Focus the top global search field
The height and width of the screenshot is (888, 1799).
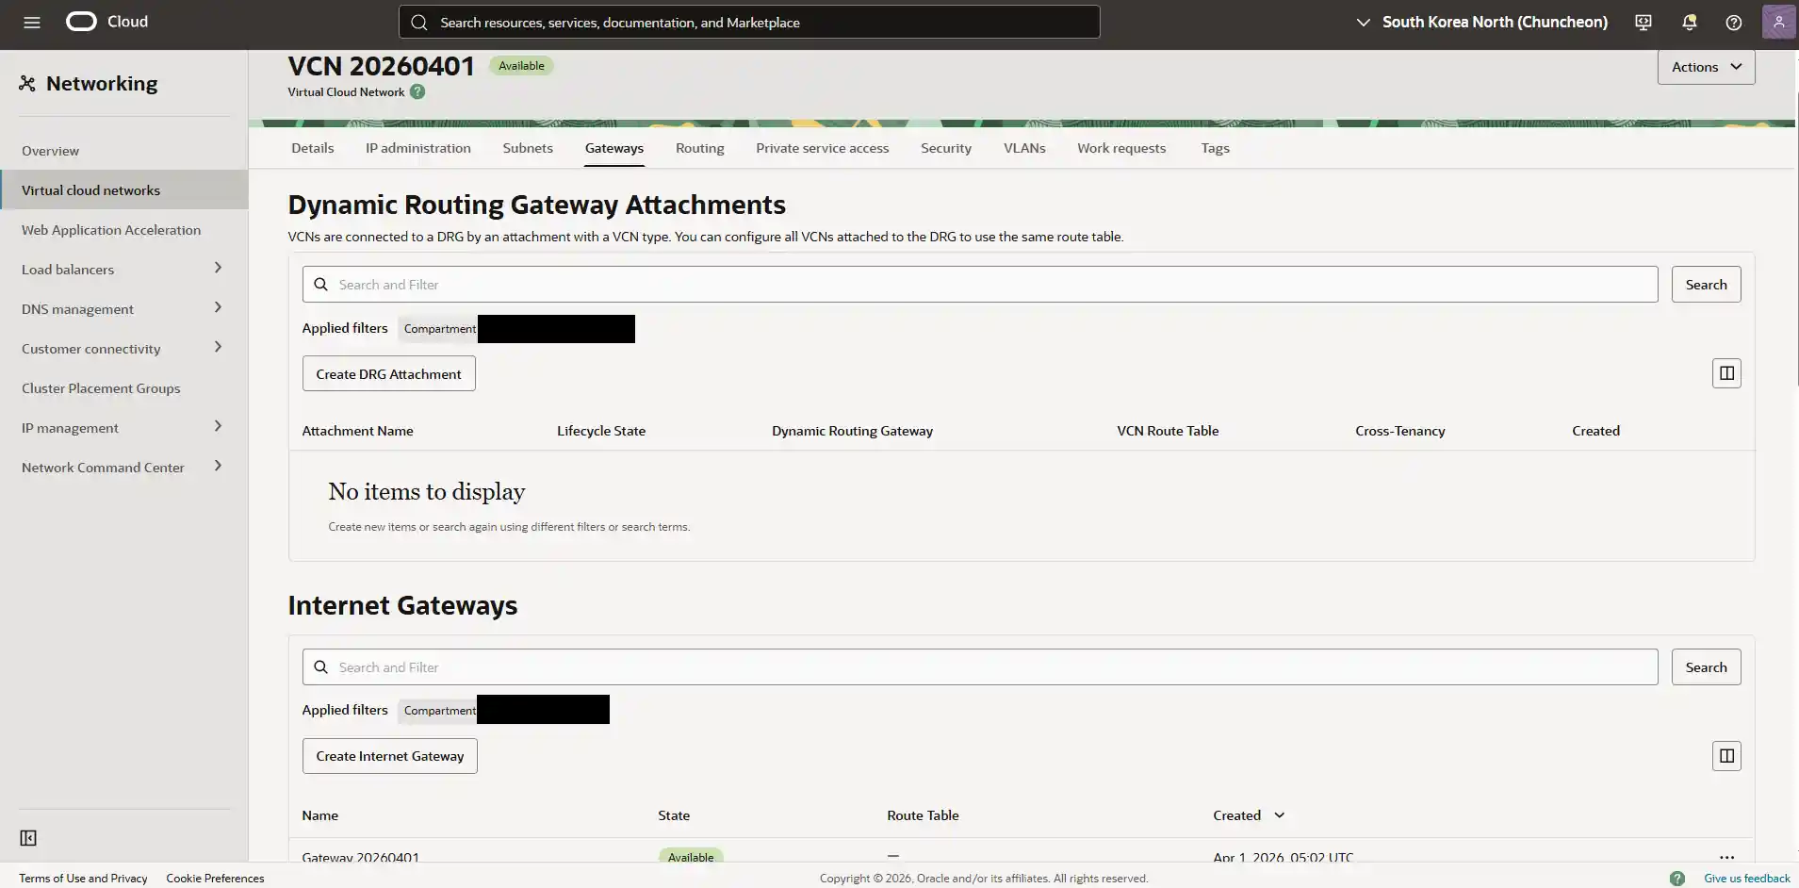[x=749, y=23]
